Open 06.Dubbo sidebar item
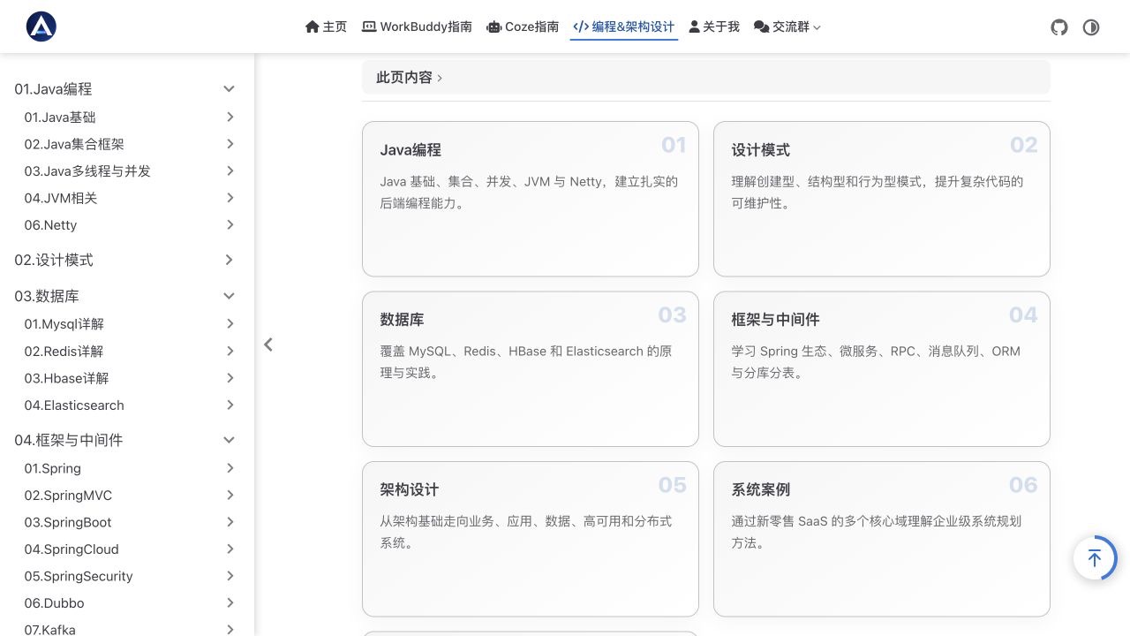1130x636 pixels. click(x=54, y=602)
